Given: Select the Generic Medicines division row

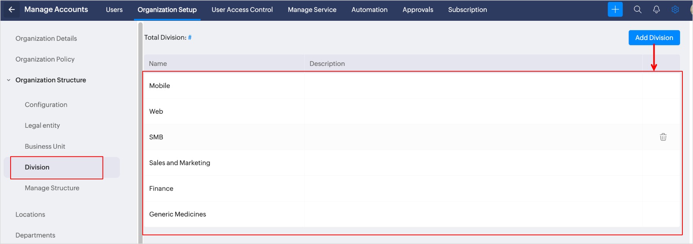Looking at the screenshot, I should click(x=178, y=214).
